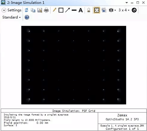Toggle the window lock padlock icon
The width and height of the screenshot is (147, 131).
point(89,10)
